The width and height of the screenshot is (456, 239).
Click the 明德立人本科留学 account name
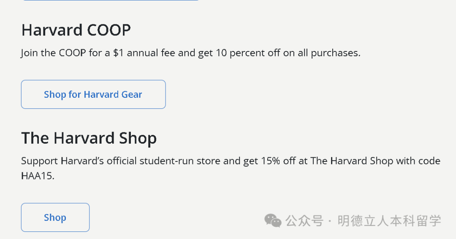pyautogui.click(x=389, y=220)
